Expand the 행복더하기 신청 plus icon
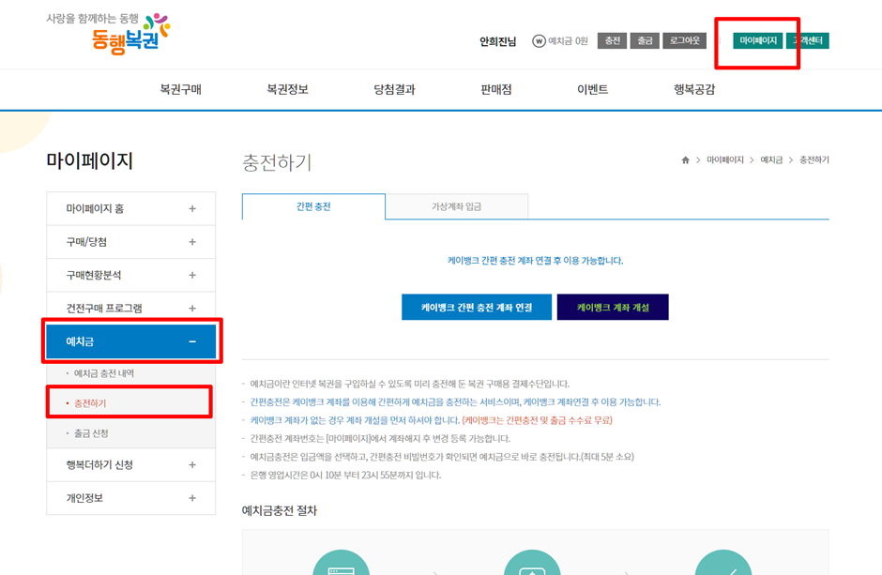 tap(192, 465)
